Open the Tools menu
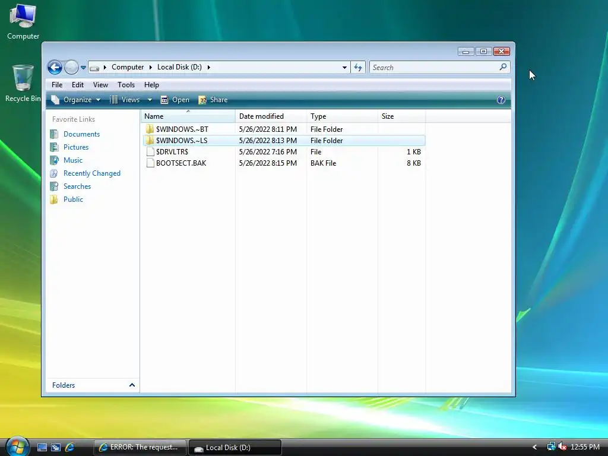The image size is (608, 456). (126, 85)
